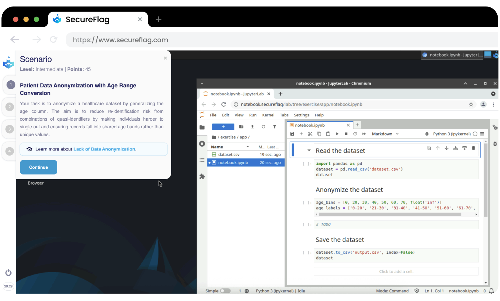Image resolution: width=500 pixels, height=301 pixels.
Task: Open notifications bell in the status bar
Action: click(491, 291)
